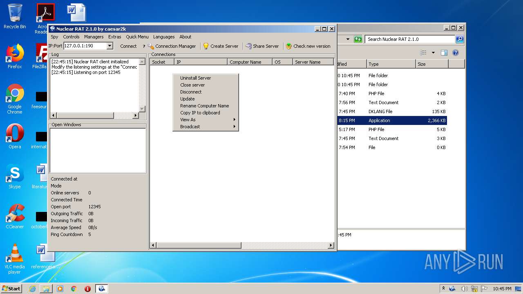Open the Extras menu

114,37
